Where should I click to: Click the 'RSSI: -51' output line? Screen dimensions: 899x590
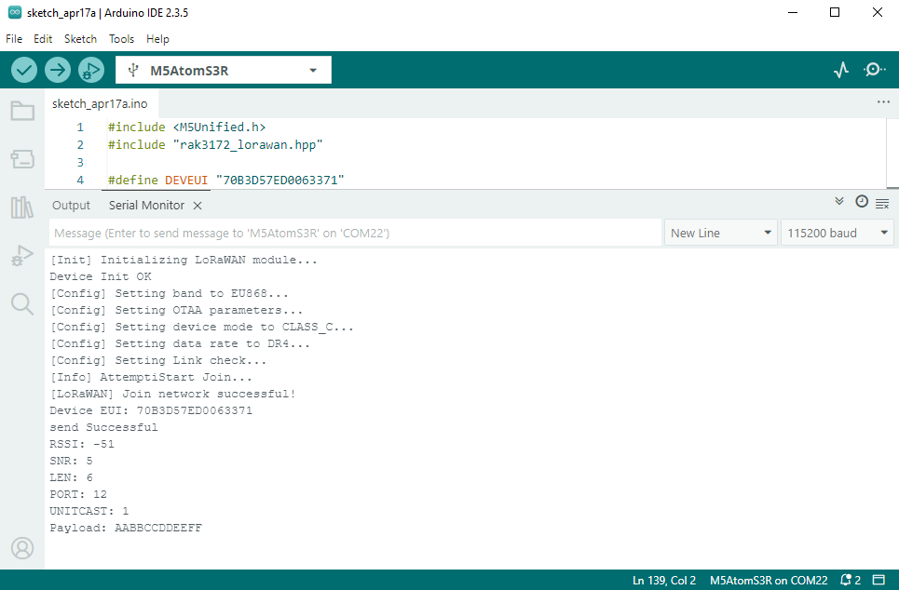pyautogui.click(x=82, y=445)
